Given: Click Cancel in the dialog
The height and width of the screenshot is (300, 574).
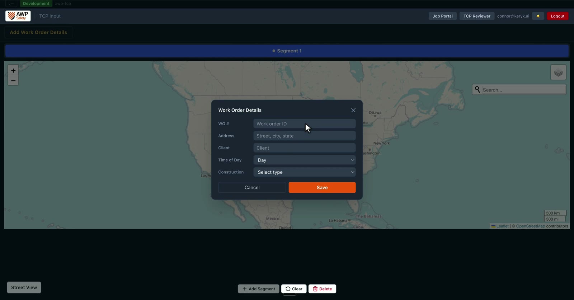Looking at the screenshot, I should [x=252, y=187].
